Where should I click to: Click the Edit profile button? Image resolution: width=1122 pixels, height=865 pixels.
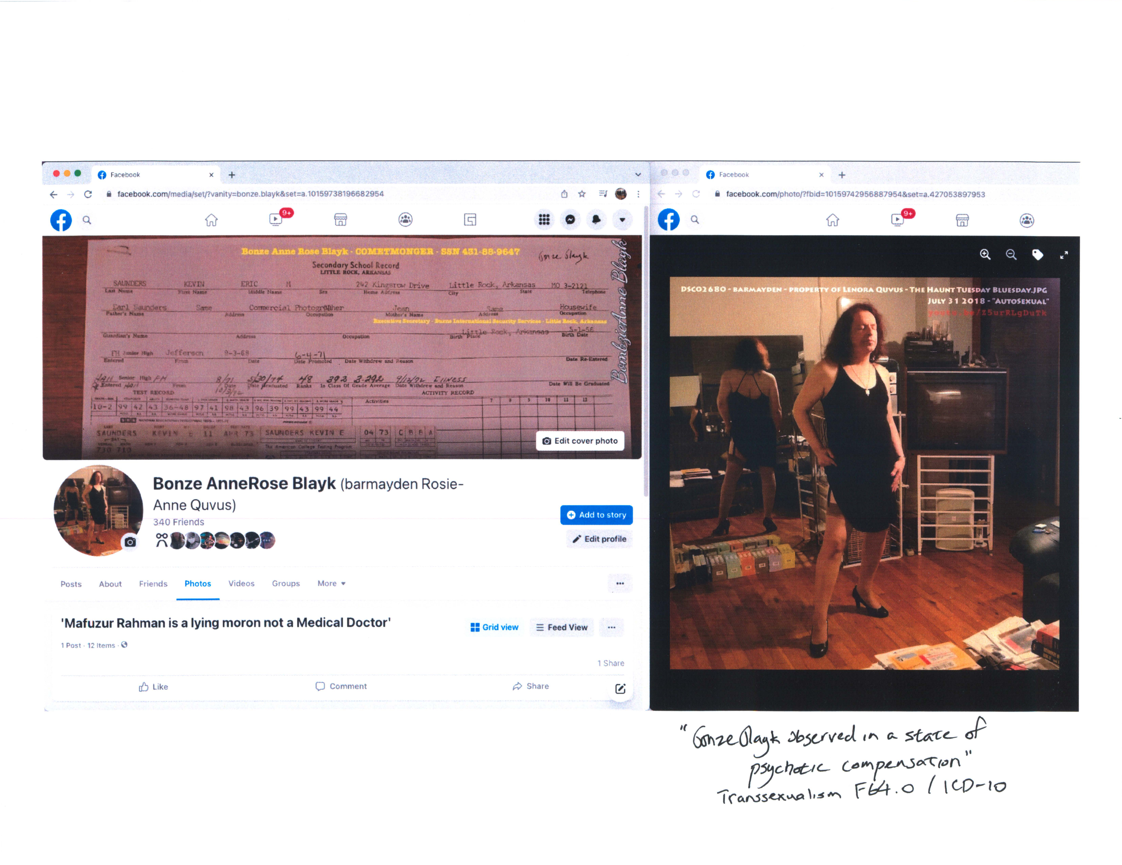[x=598, y=539]
